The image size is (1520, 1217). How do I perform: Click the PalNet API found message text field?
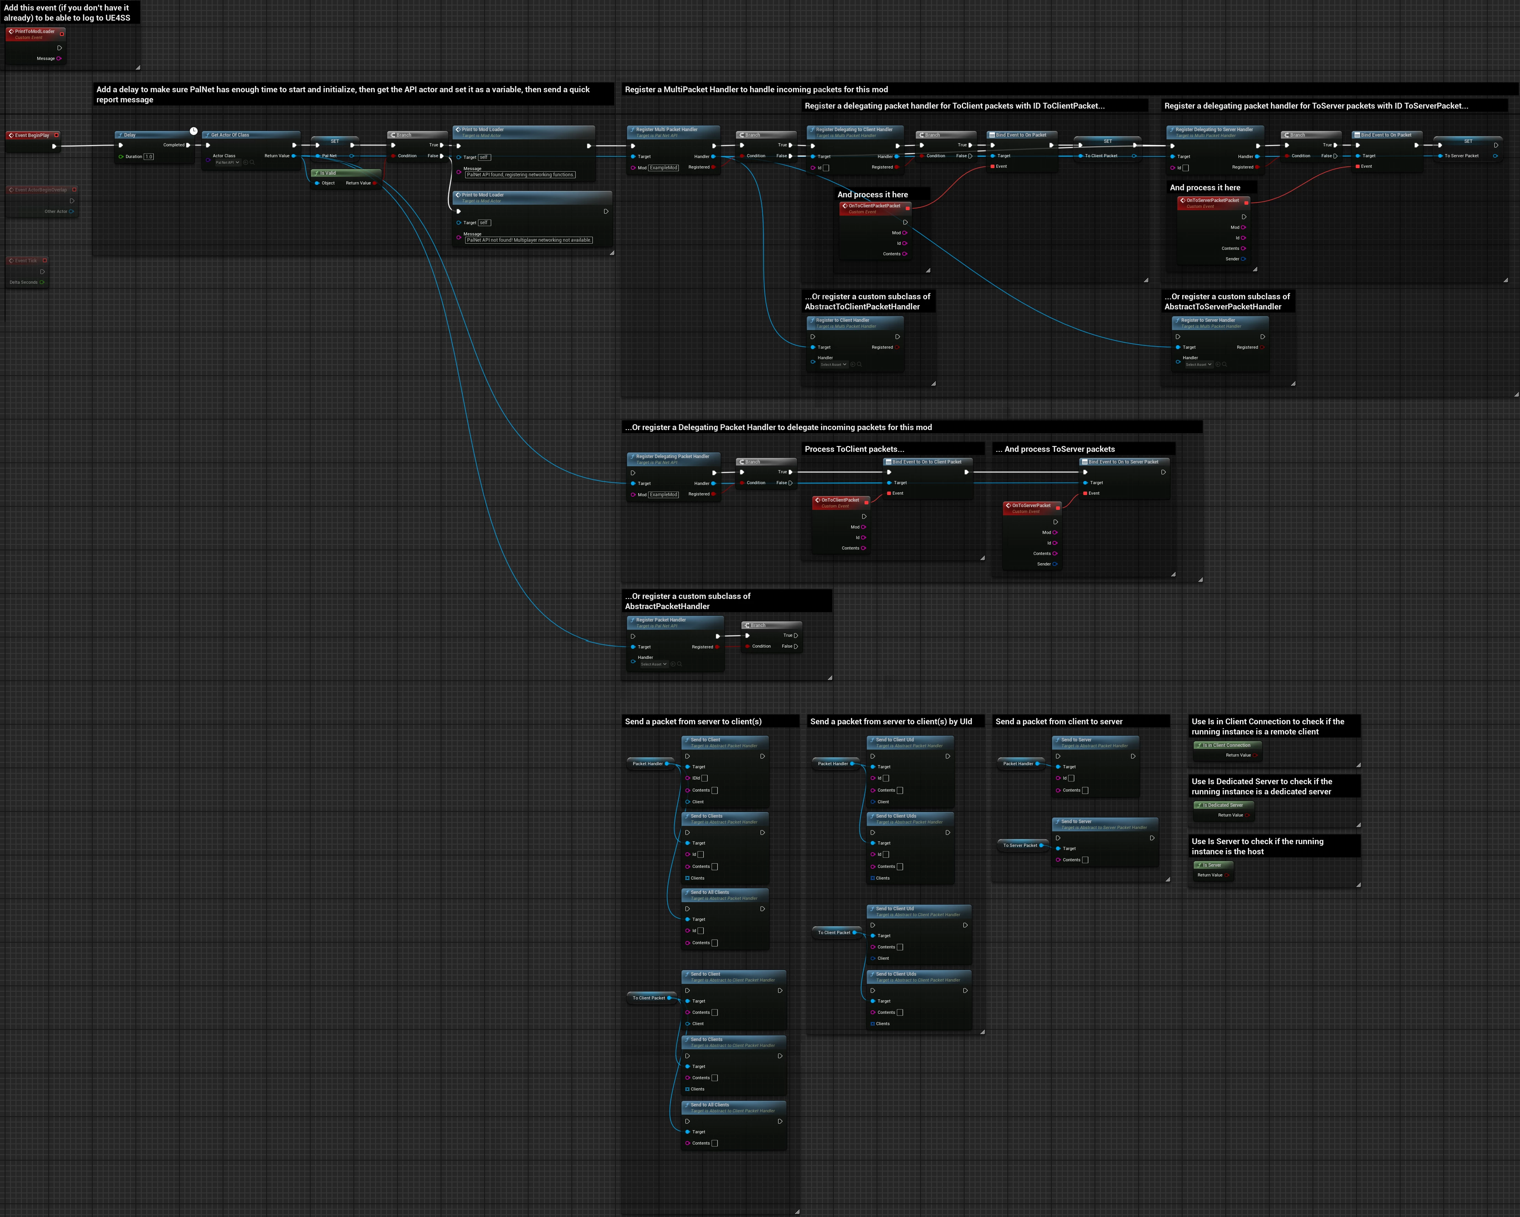pos(520,175)
